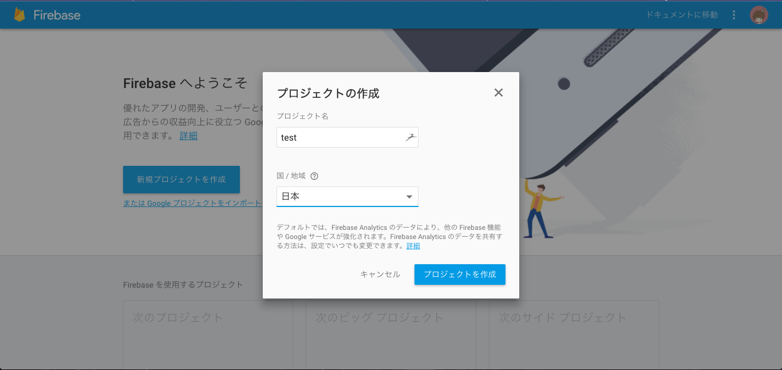Select the 次のプロジェクト card
782x370 pixels.
[207, 335]
